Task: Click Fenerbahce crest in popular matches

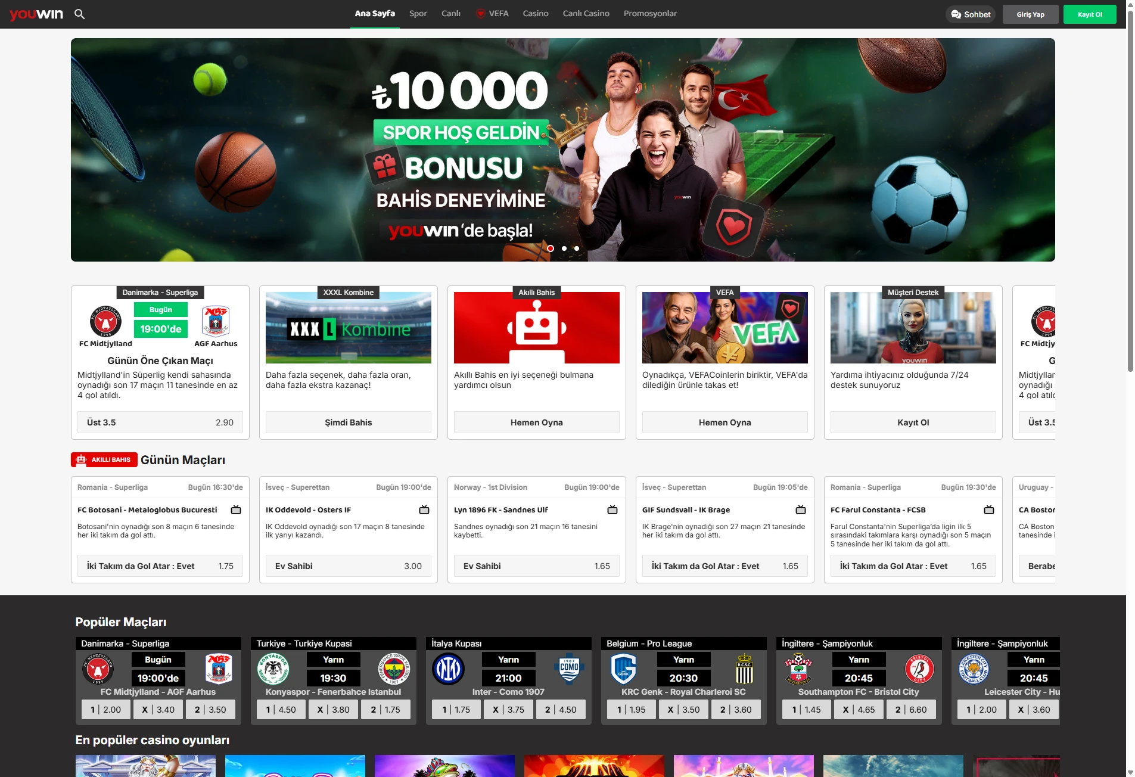Action: (x=394, y=669)
